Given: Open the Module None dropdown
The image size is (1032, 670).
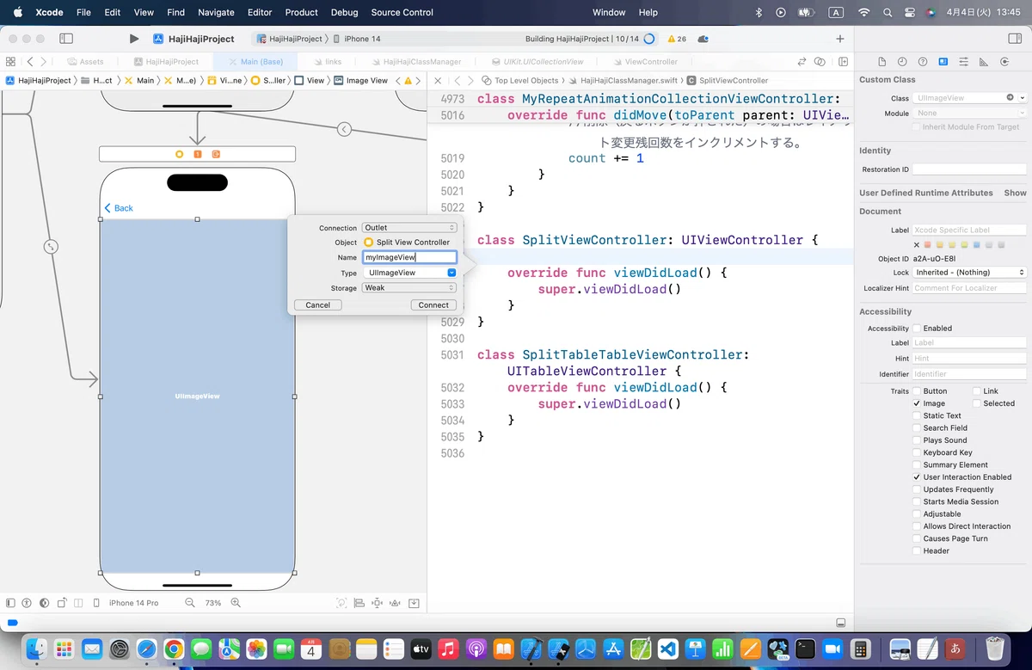Looking at the screenshot, I should pos(970,114).
